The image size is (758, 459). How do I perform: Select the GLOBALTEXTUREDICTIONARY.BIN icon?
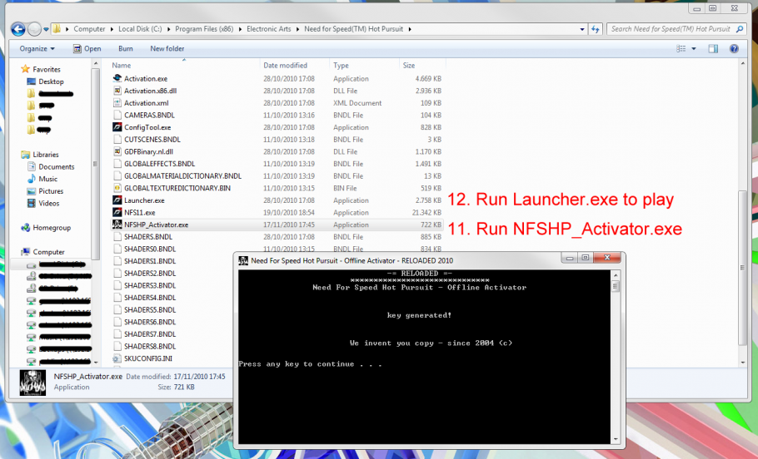tap(117, 188)
